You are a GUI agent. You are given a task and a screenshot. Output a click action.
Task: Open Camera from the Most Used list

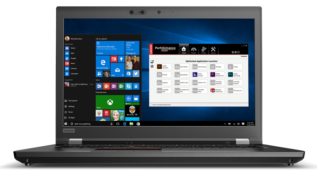point(71,68)
